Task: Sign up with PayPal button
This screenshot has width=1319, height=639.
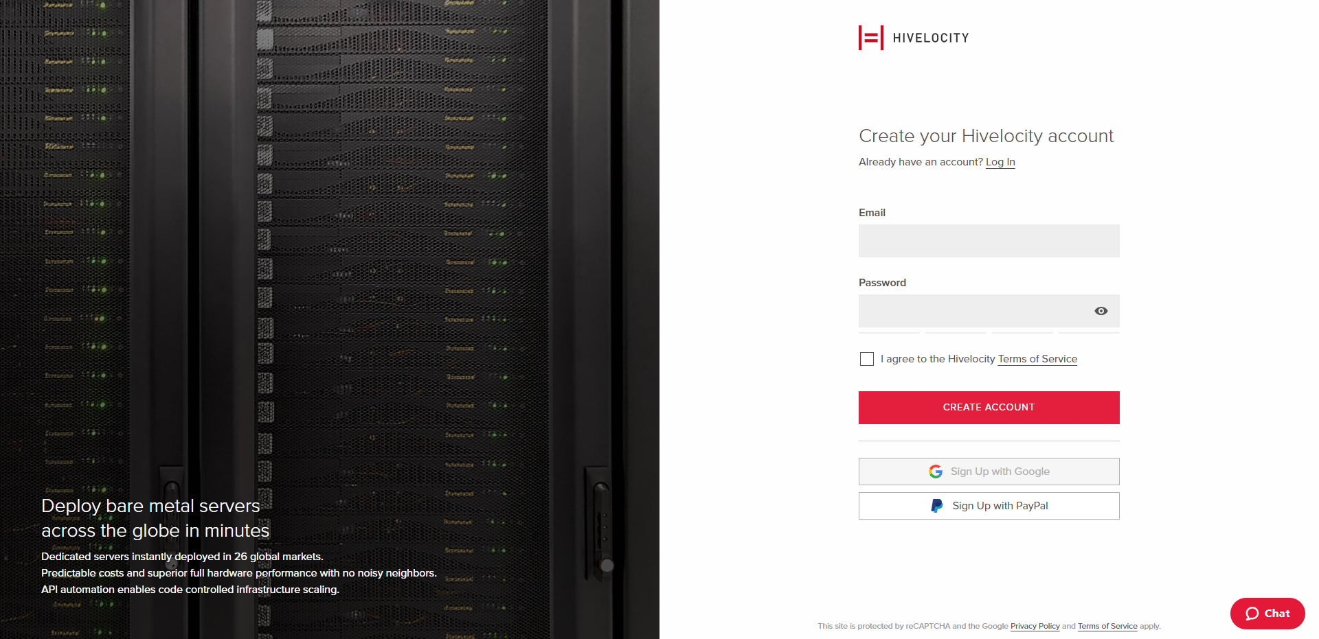Action: 989,506
